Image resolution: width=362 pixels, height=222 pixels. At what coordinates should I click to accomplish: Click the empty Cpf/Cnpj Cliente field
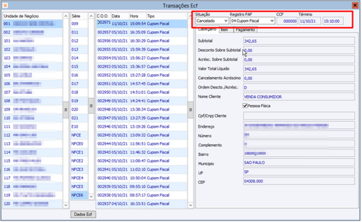pyautogui.click(x=299, y=116)
